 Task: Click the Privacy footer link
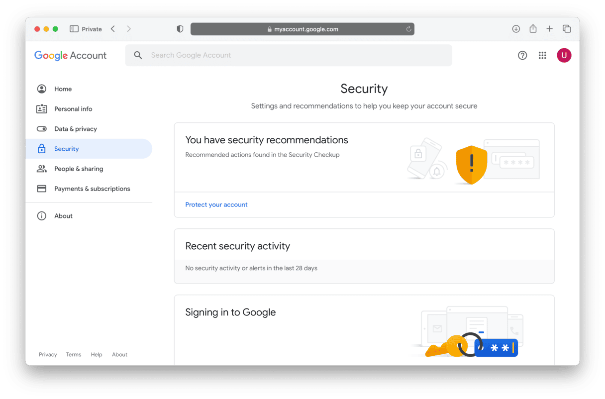point(48,355)
